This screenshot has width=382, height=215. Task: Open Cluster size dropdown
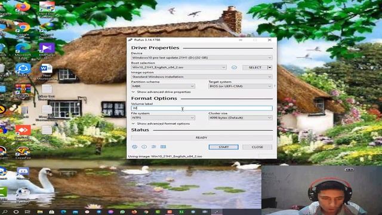(x=240, y=118)
